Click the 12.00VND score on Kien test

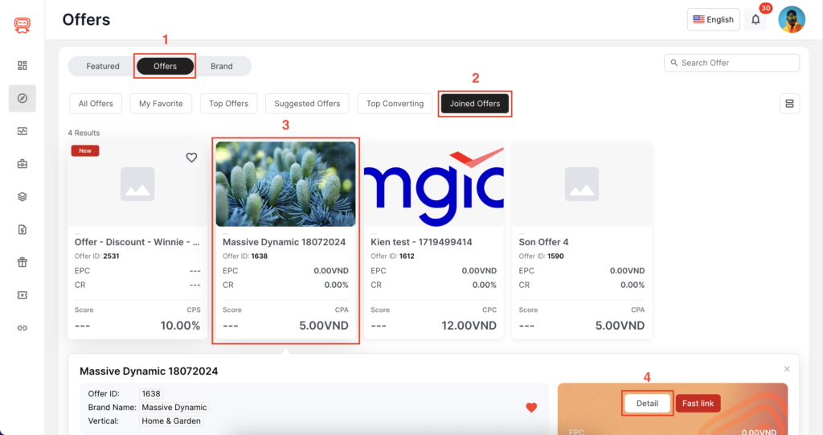(x=469, y=326)
